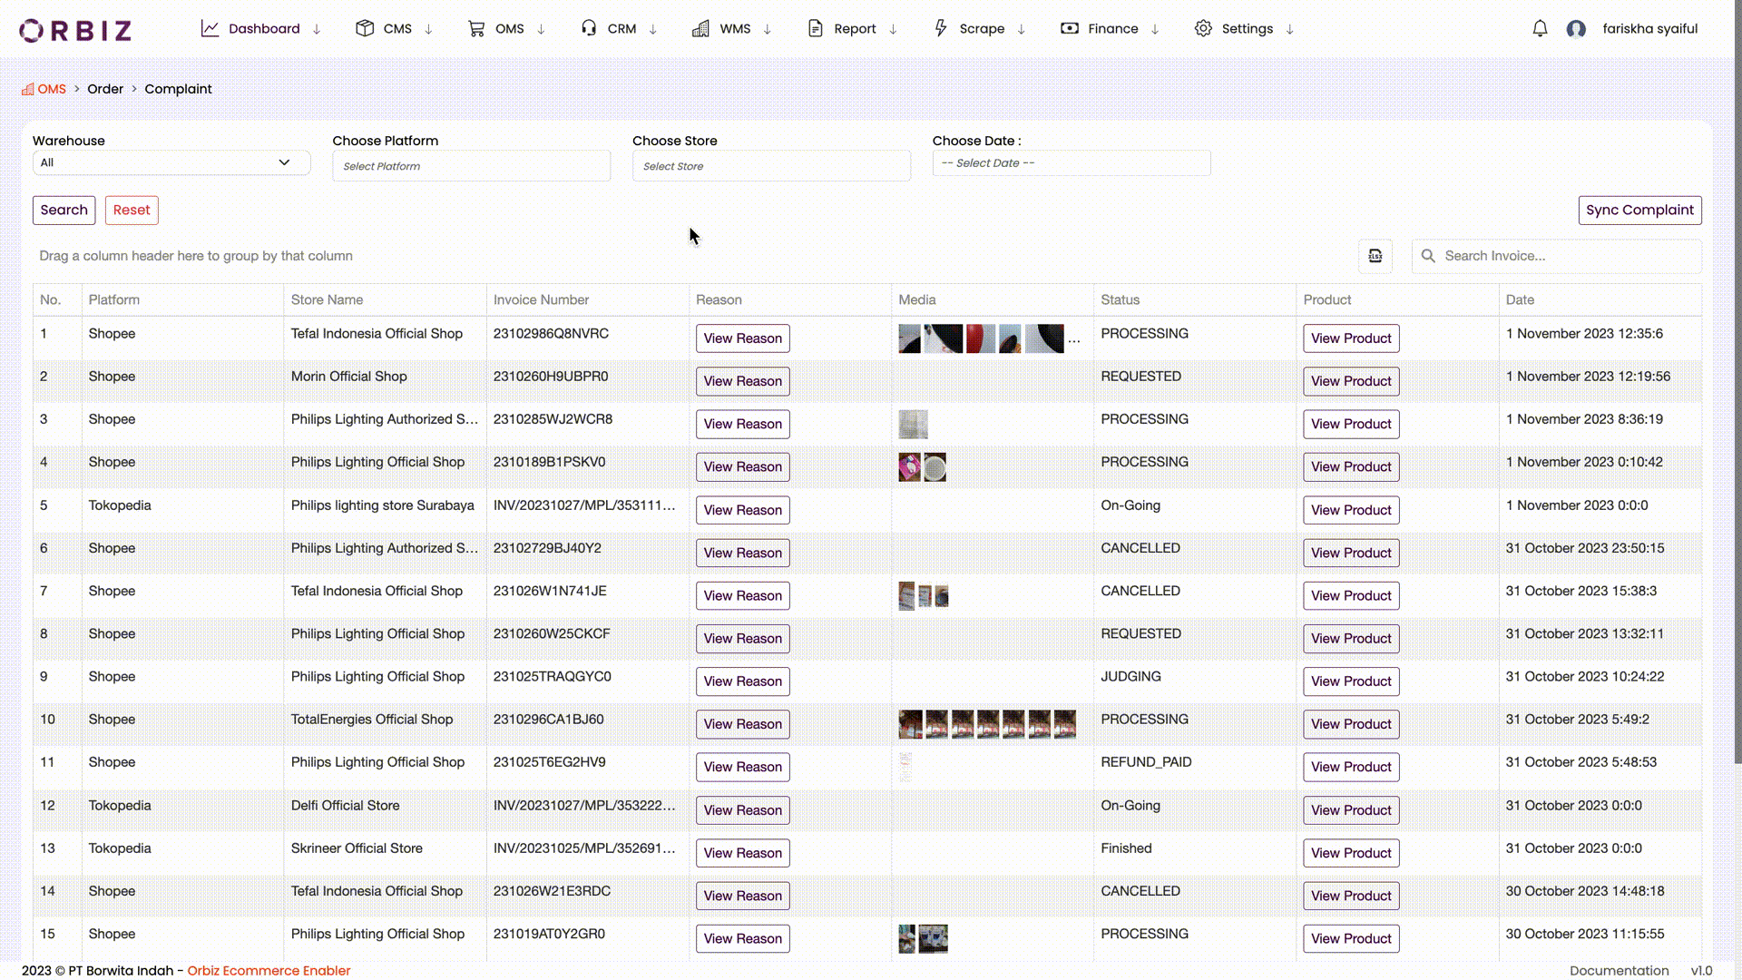Viewport: 1742px width, 980px height.
Task: Click the Settings gear icon
Action: (x=1204, y=28)
